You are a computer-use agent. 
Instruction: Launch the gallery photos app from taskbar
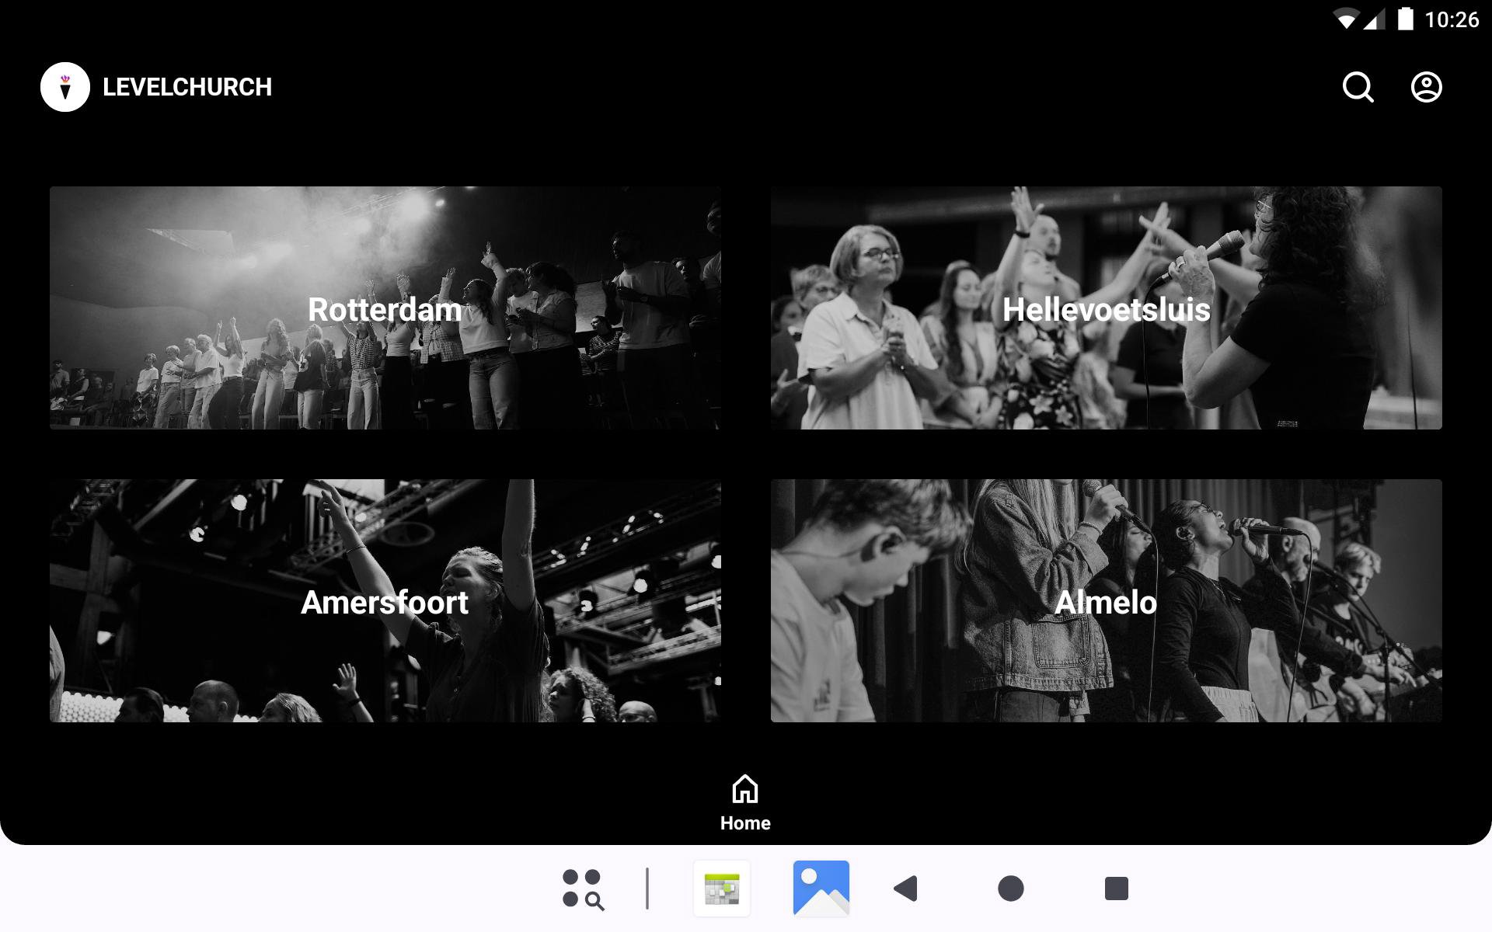pos(821,889)
